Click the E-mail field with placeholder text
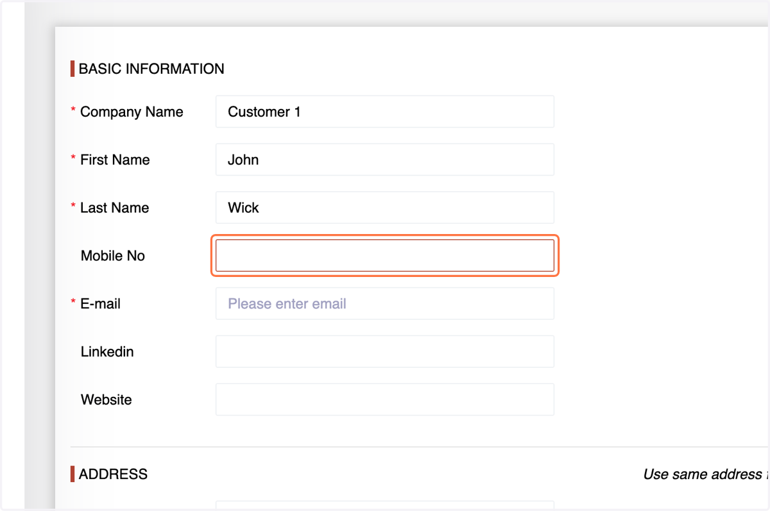The width and height of the screenshot is (770, 511). pos(384,303)
